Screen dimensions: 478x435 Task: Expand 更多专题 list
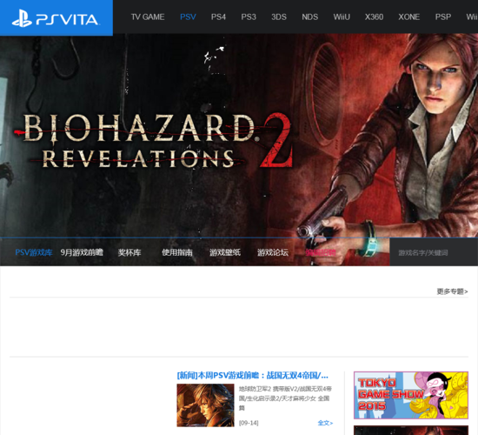coord(452,291)
